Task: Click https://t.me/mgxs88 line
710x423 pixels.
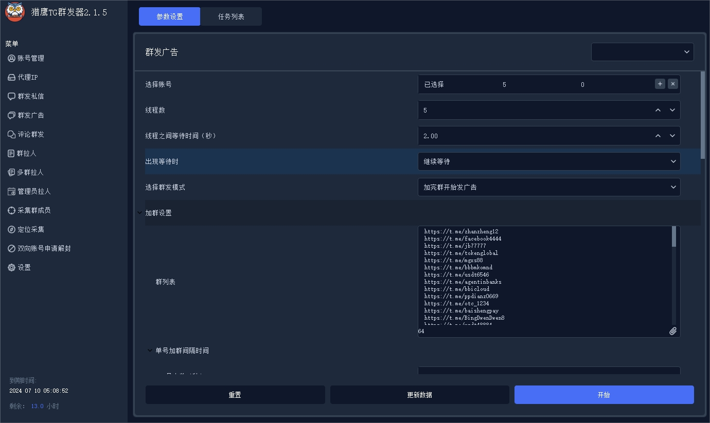Action: coord(453,260)
